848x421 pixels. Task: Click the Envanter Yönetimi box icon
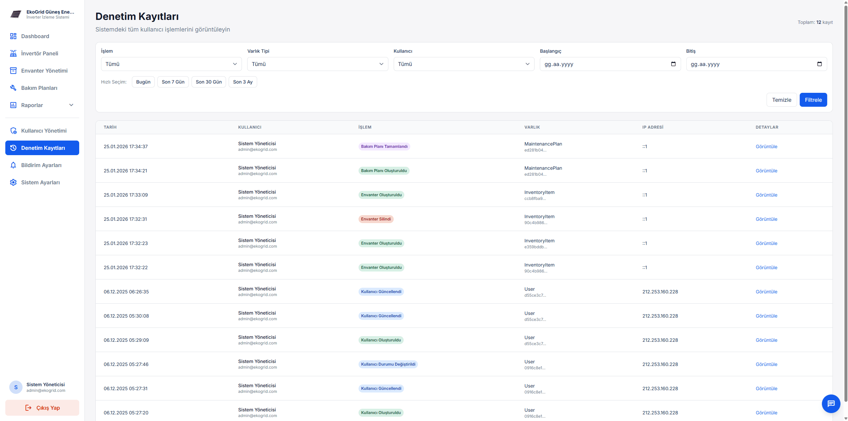coord(13,71)
